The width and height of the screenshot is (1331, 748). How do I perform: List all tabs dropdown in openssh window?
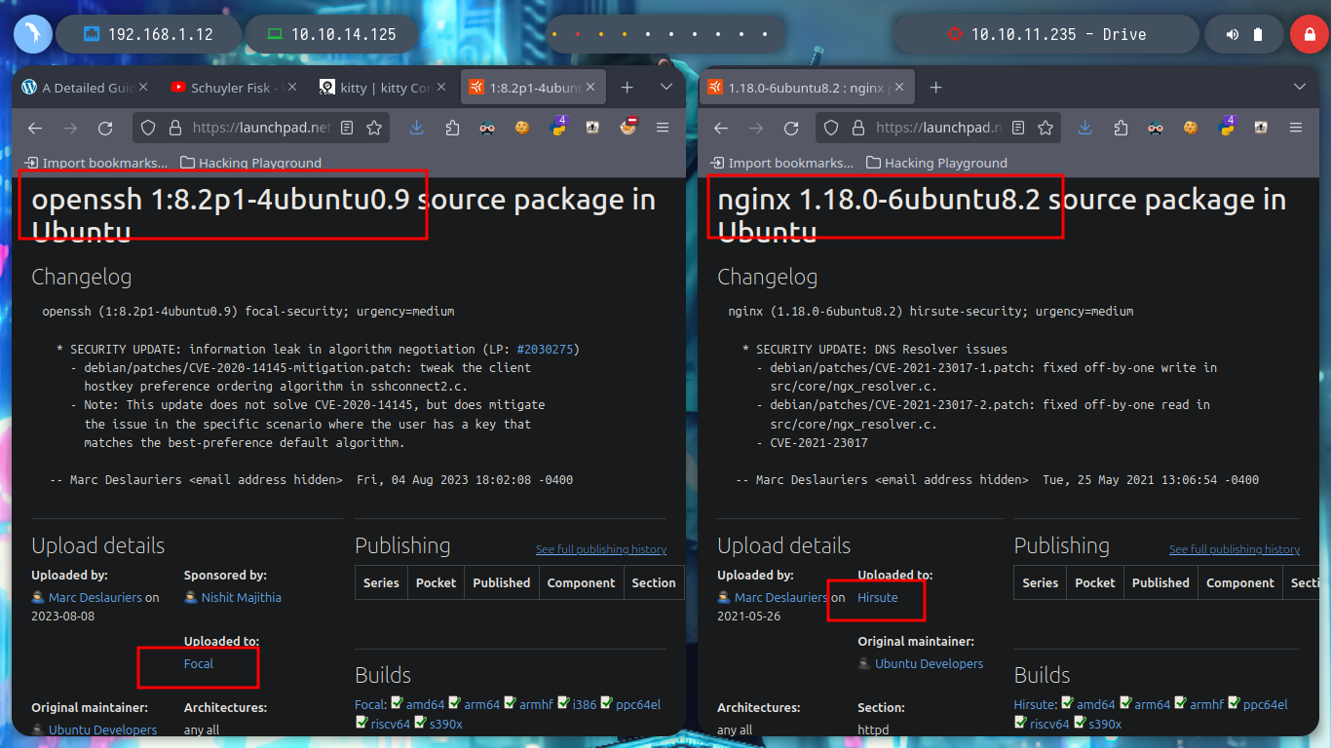point(666,87)
